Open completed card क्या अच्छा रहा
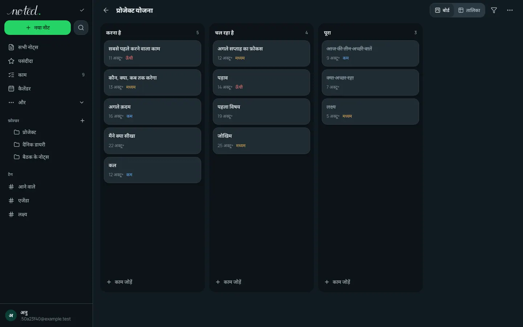Viewport: 523px width, 327px height. (x=370, y=82)
